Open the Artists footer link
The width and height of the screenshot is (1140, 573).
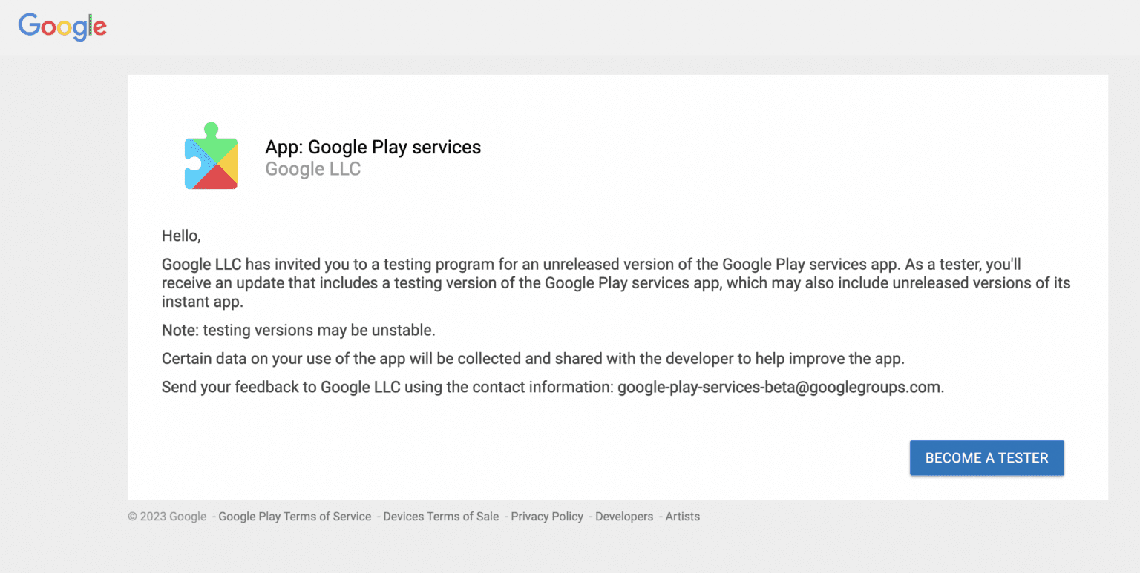click(682, 517)
